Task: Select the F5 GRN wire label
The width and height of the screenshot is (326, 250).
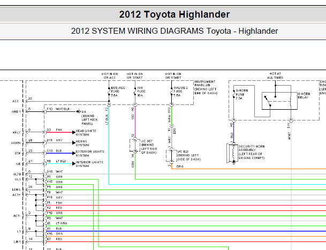Action: [x=55, y=187]
